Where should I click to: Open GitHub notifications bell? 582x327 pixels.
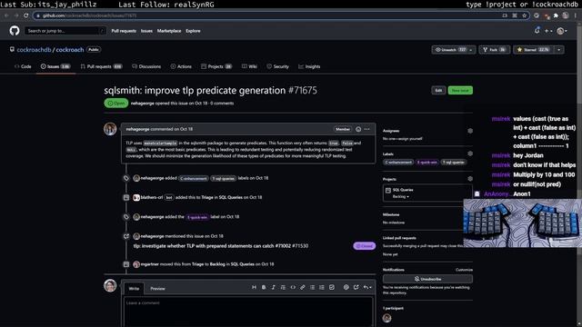(x=537, y=31)
